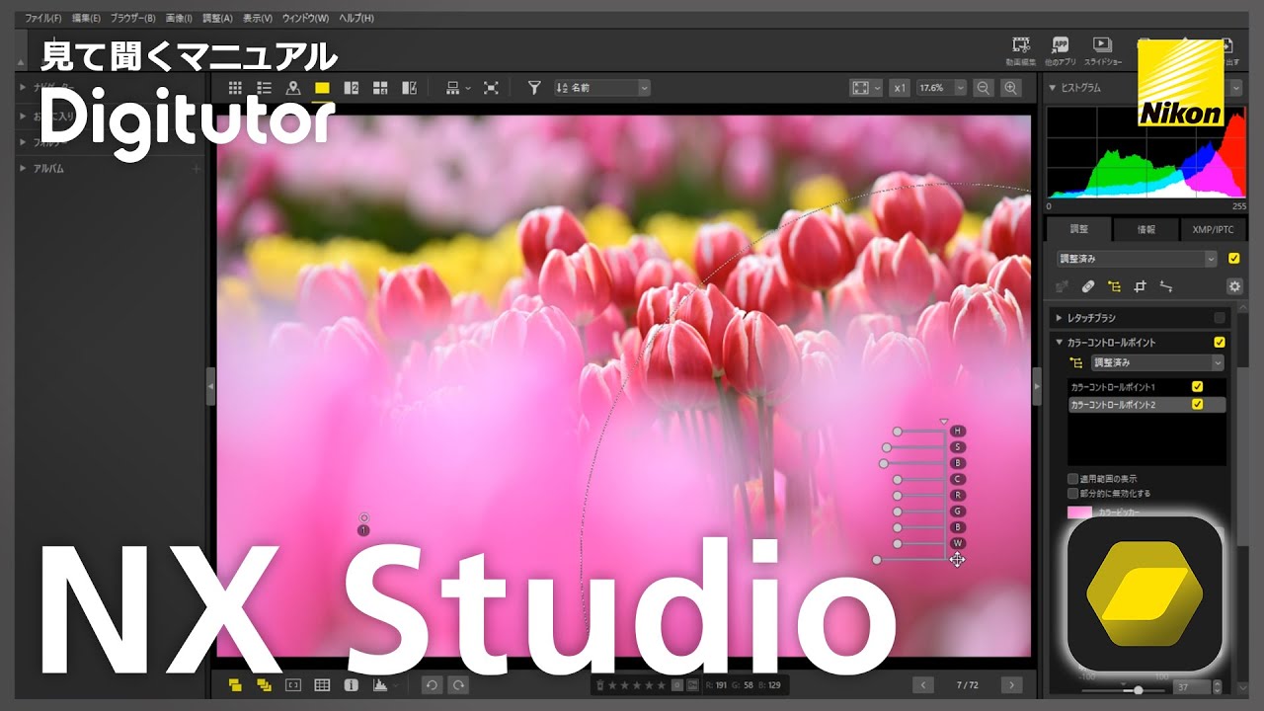1264x711 pixels.
Task: Open the 4-image comparison view
Action: tap(380, 88)
